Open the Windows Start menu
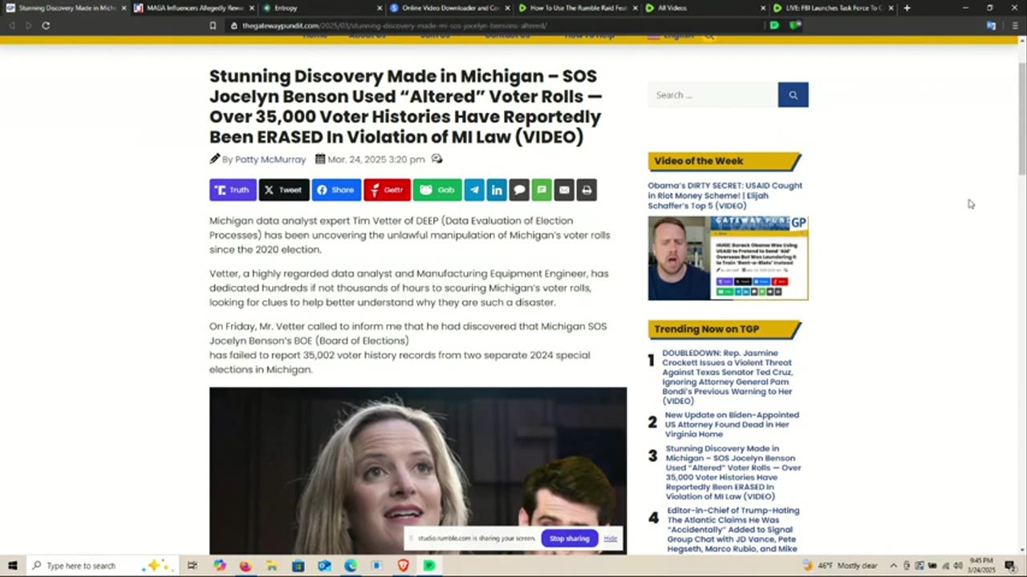This screenshot has height=577, width=1027. (12, 566)
